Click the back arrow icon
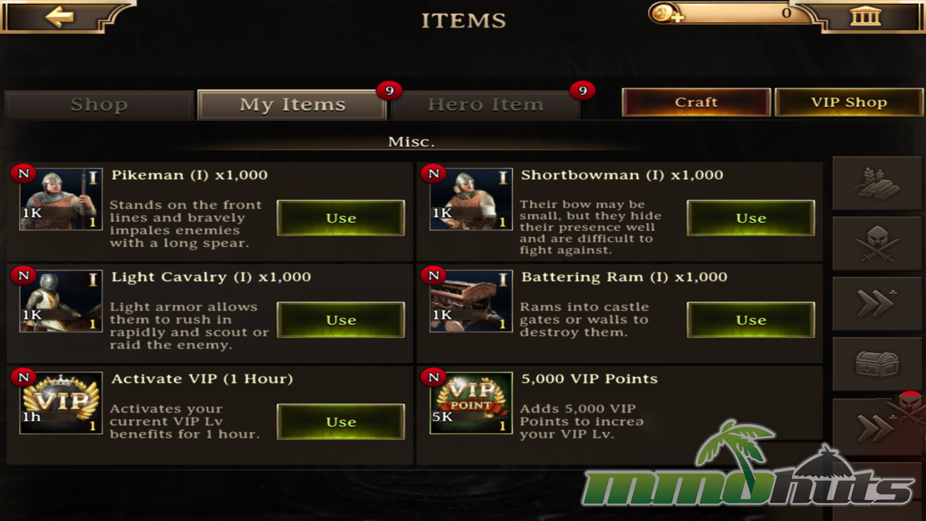Image resolution: width=926 pixels, height=521 pixels. [x=60, y=17]
